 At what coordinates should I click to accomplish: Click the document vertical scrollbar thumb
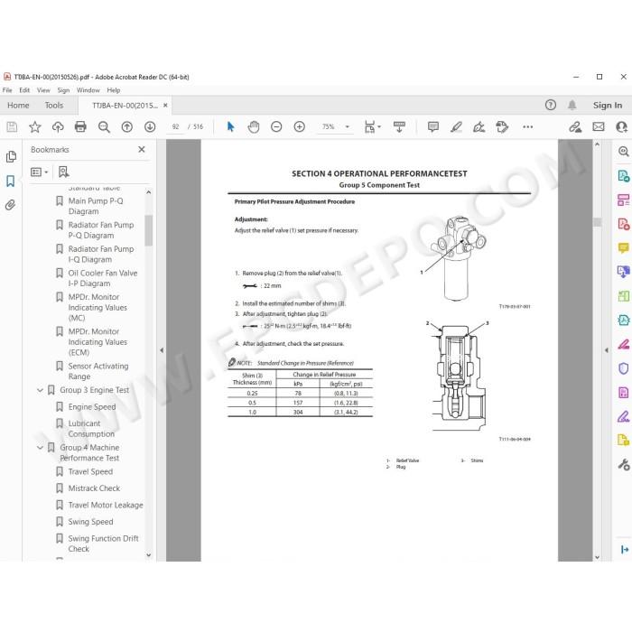(598, 222)
